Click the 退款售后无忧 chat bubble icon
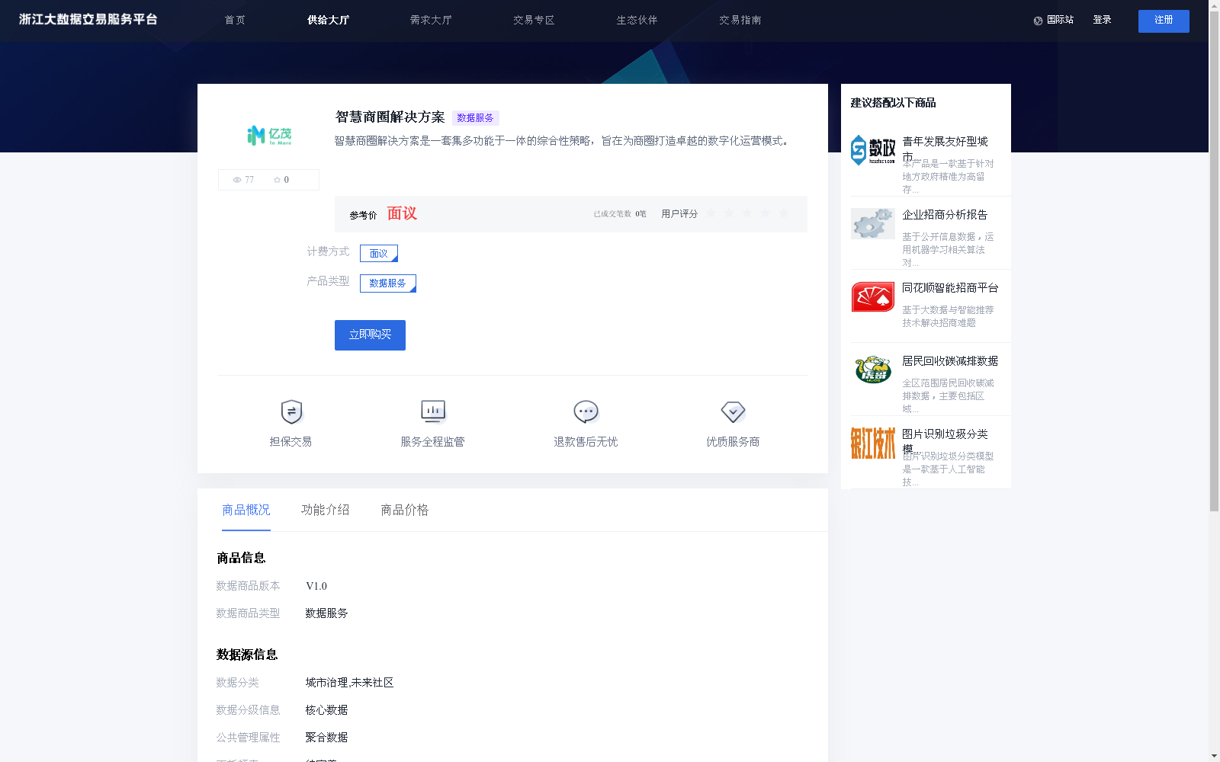The height and width of the screenshot is (762, 1220). [586, 412]
